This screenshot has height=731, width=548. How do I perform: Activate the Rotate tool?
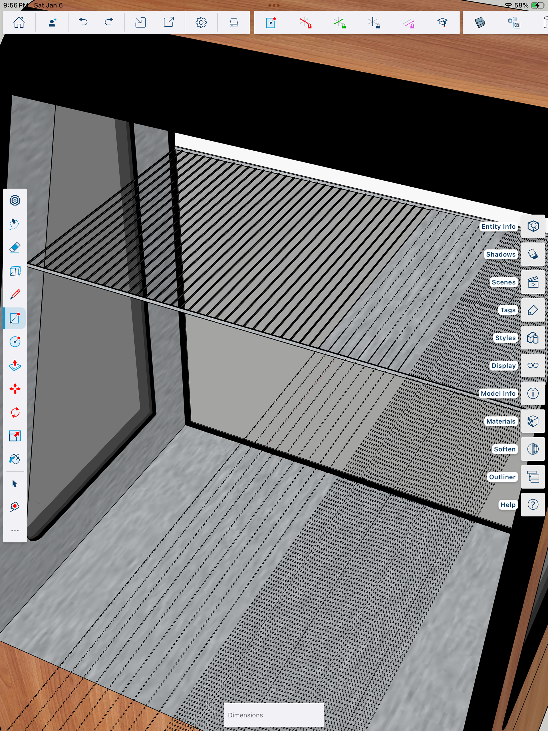[15, 412]
